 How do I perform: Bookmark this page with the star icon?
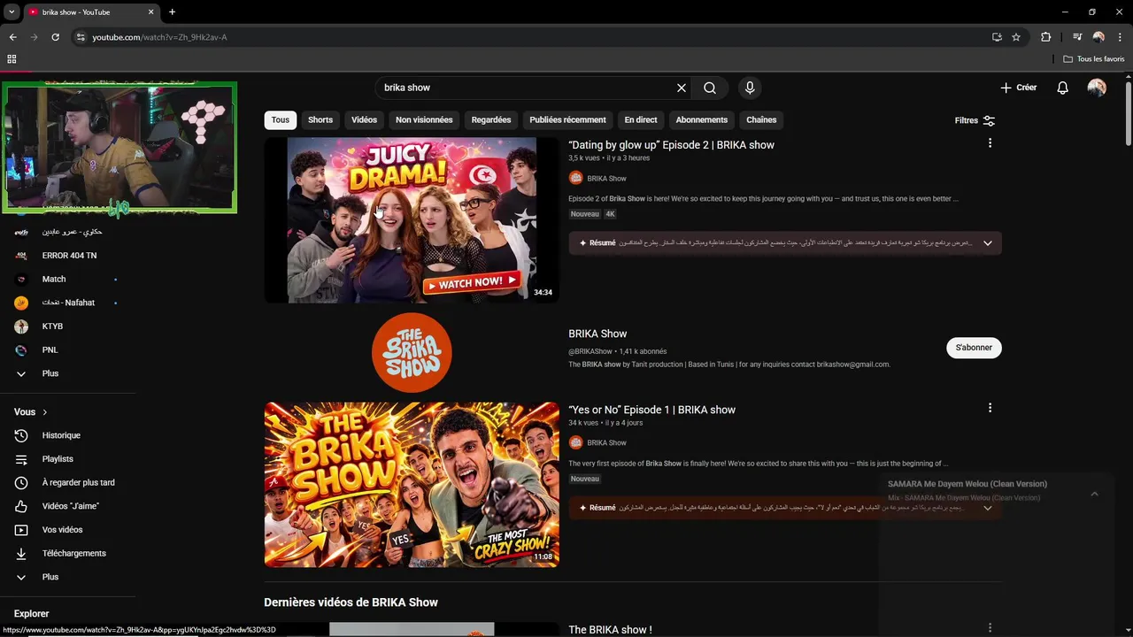tap(1016, 37)
